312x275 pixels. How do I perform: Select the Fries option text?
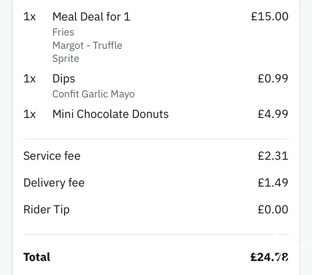(x=63, y=32)
